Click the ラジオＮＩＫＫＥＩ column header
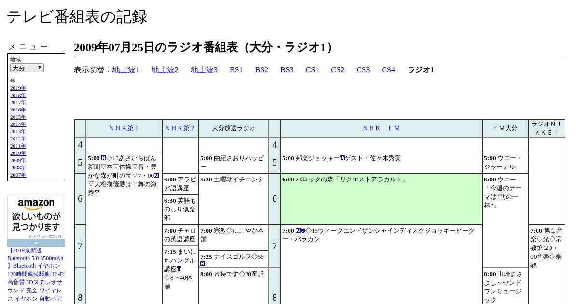Image resolution: width=579 pixels, height=304 pixels. tap(547, 128)
